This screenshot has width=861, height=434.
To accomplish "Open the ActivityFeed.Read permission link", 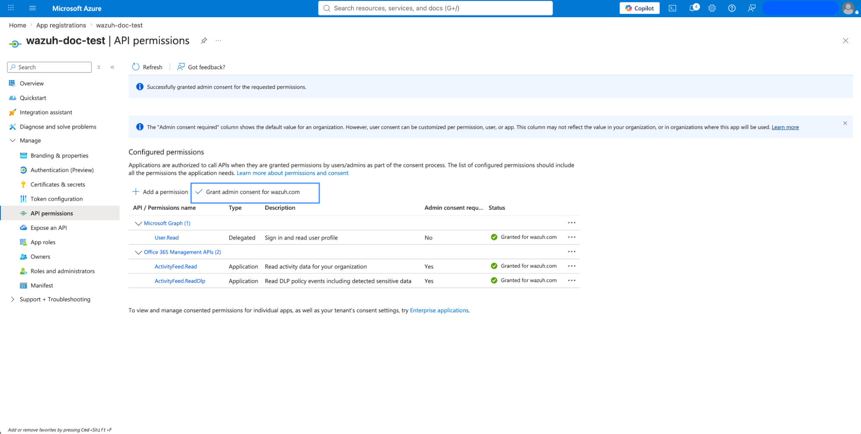I will tap(175, 267).
